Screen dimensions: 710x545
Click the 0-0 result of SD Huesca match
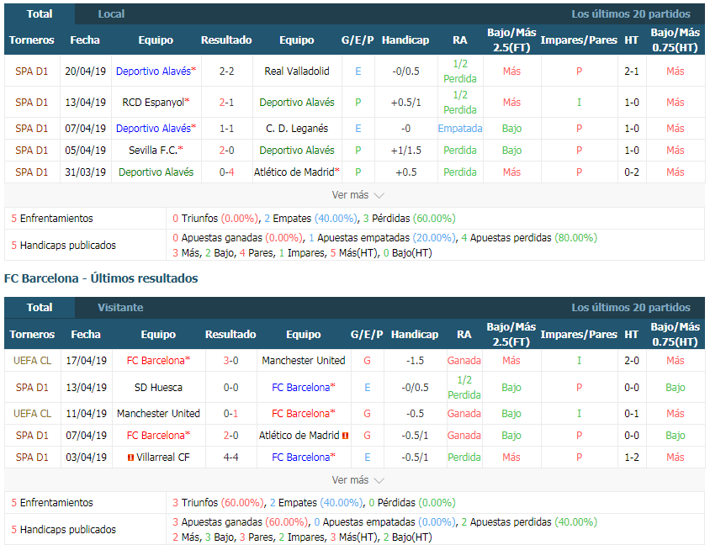[231, 388]
